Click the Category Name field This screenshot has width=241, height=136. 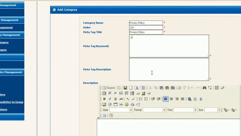pos(146,23)
